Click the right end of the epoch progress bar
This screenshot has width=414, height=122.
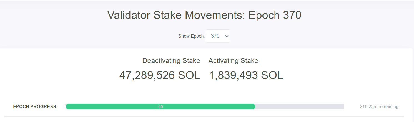(x=343, y=106)
